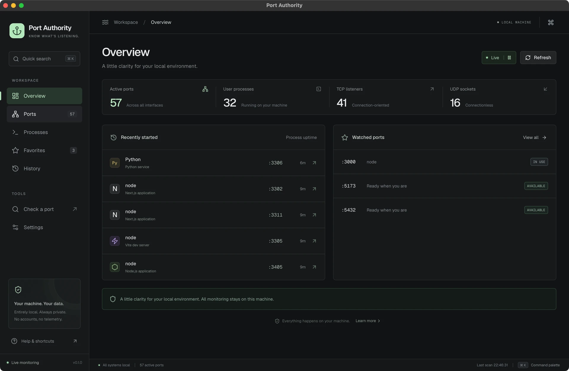The height and width of the screenshot is (371, 569).
Task: Click the shield icon in the privacy card
Action: click(18, 290)
